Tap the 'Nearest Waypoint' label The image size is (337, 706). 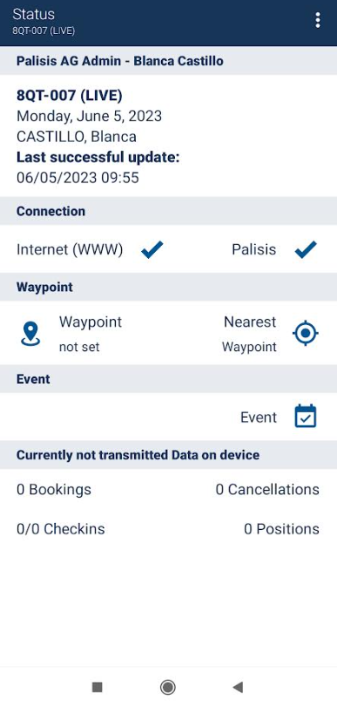coord(250,334)
